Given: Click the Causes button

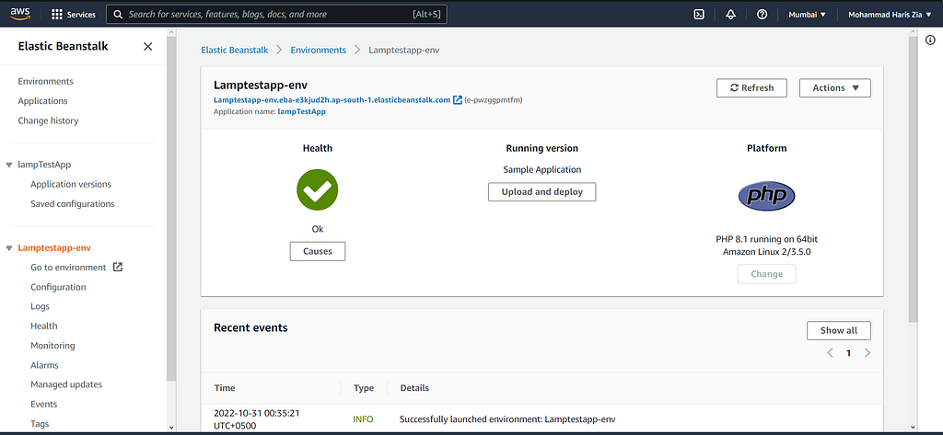Looking at the screenshot, I should click(318, 251).
